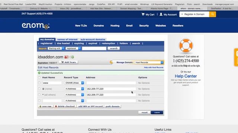Open the CodePen bookmark
Screen dimensions: 238x133
pyautogui.click(x=101, y=4)
